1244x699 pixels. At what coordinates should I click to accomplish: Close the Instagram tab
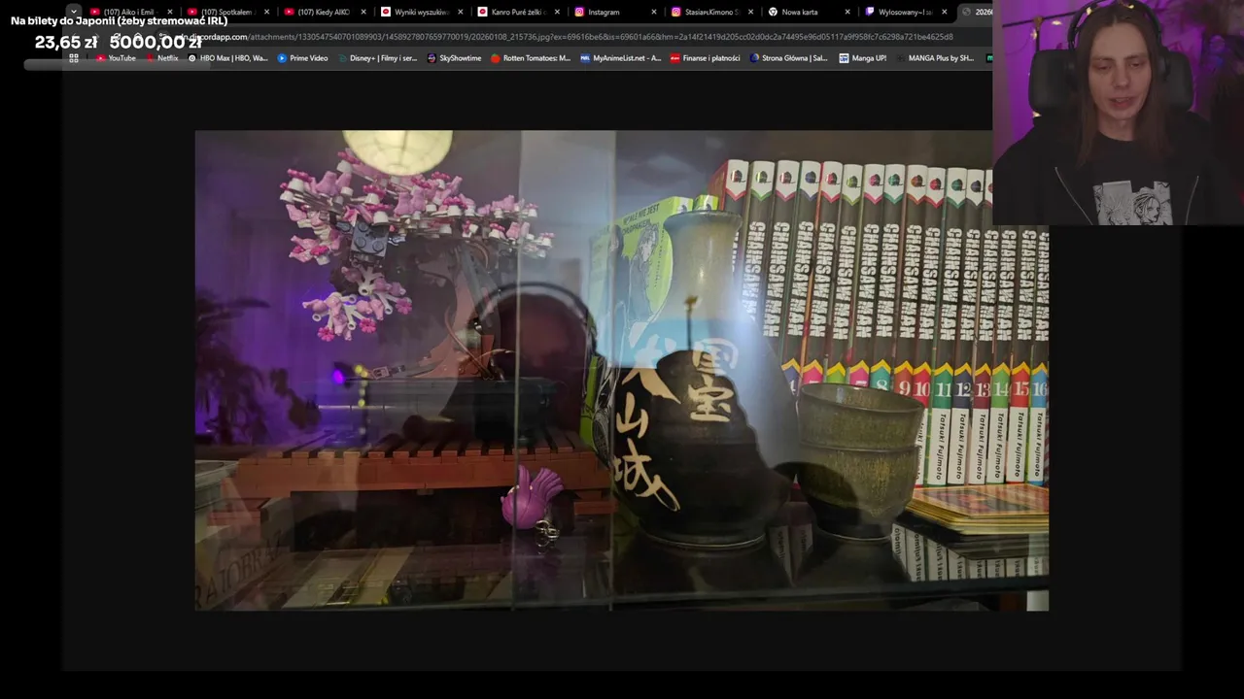coord(654,12)
